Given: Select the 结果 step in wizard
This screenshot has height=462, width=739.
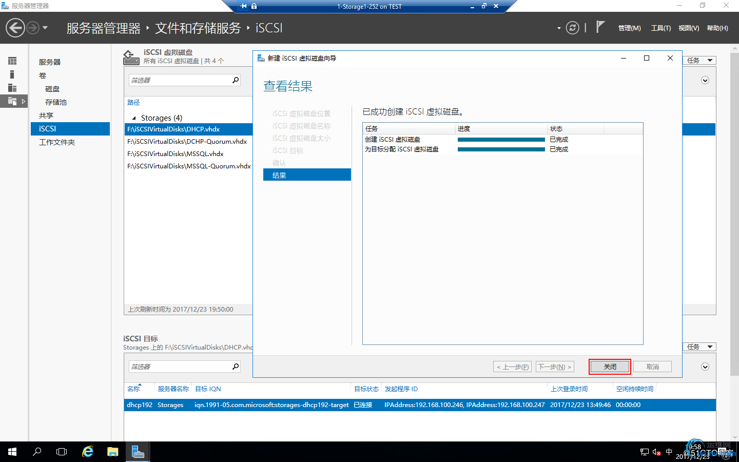Looking at the screenshot, I should [307, 175].
